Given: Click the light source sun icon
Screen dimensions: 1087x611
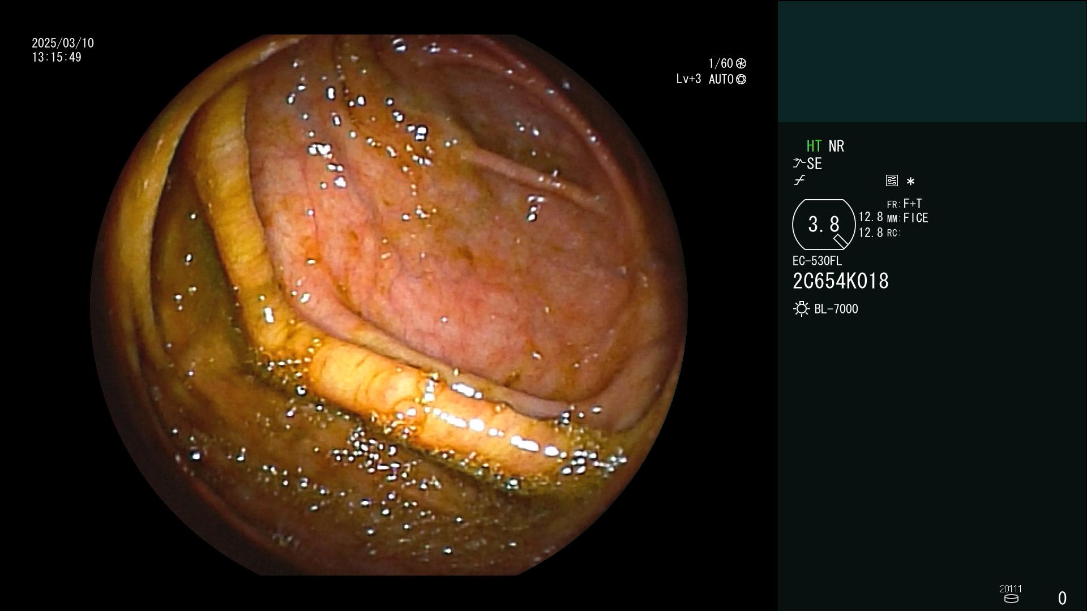Looking at the screenshot, I should [801, 309].
